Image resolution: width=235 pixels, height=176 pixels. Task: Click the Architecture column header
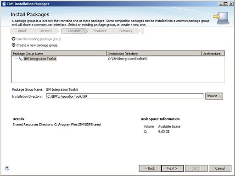click(x=213, y=54)
